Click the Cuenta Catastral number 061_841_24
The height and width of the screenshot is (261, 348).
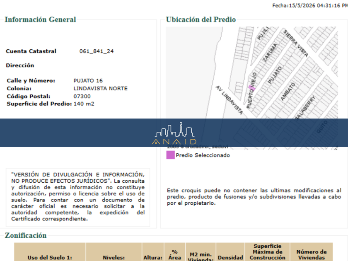pos(97,51)
